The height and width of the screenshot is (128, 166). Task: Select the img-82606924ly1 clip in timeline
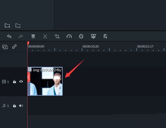[45, 81]
